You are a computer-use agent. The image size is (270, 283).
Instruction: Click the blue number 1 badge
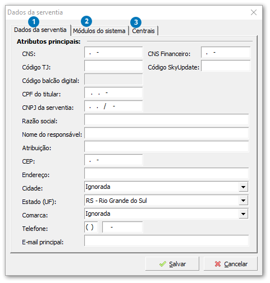(34, 22)
